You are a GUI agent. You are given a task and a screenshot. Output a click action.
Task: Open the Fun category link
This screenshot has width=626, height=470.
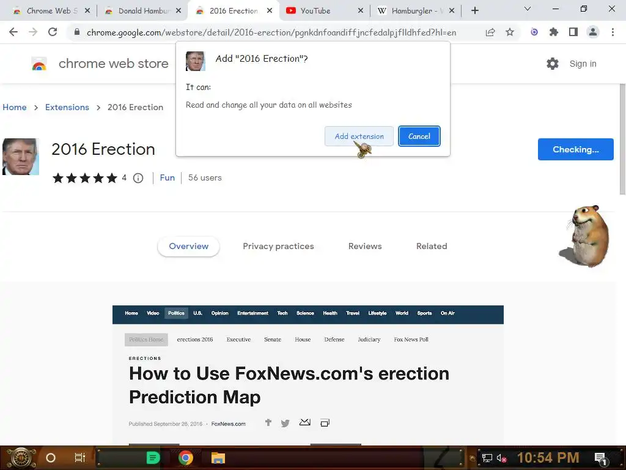coord(168,177)
